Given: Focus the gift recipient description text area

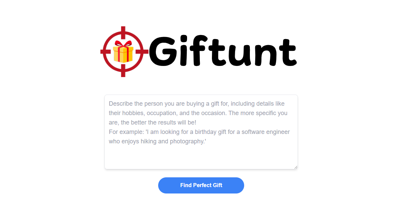Looking at the screenshot, I should (201, 132).
